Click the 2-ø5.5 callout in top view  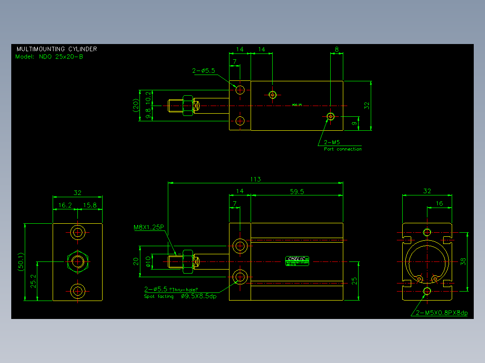tap(203, 71)
